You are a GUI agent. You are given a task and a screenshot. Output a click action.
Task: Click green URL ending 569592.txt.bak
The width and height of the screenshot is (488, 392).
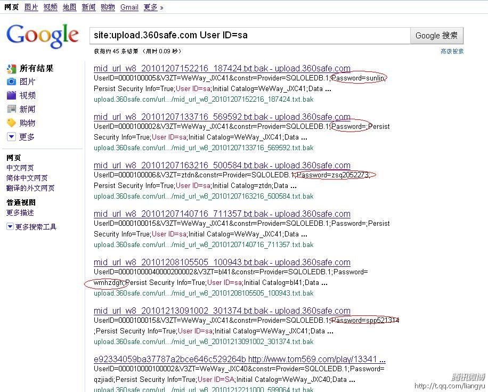tap(204, 148)
